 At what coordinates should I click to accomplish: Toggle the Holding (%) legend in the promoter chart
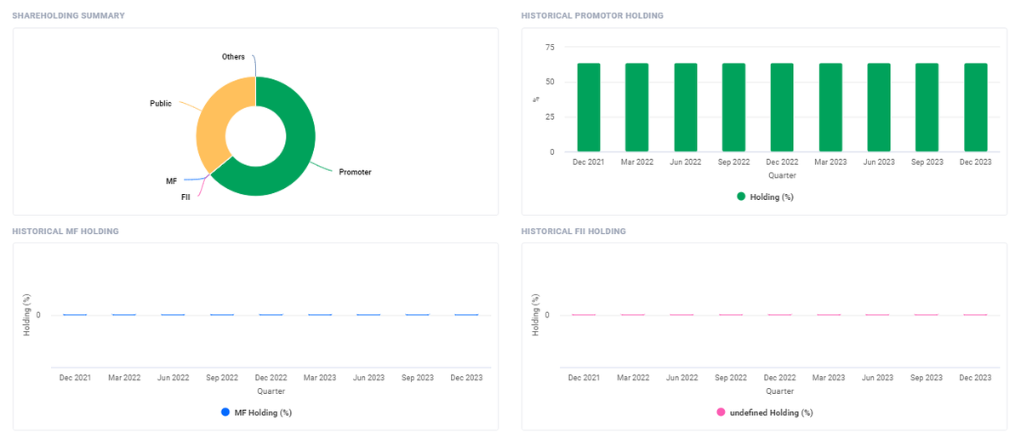pos(765,197)
